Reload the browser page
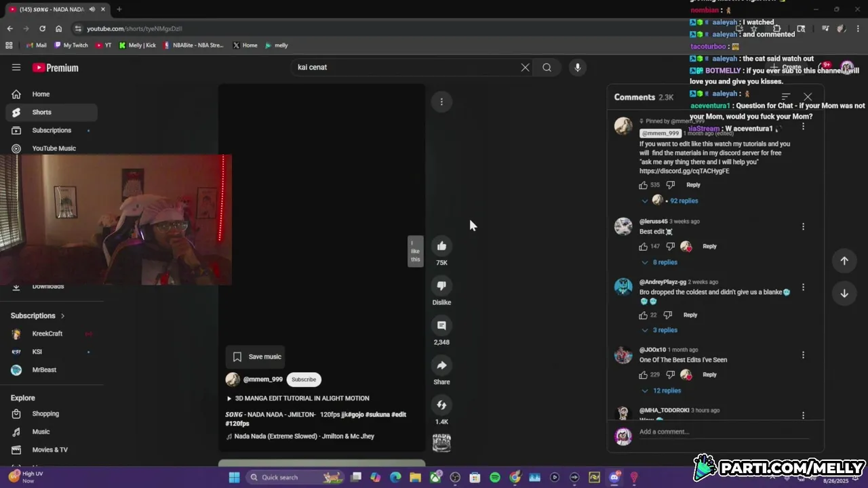 point(42,28)
